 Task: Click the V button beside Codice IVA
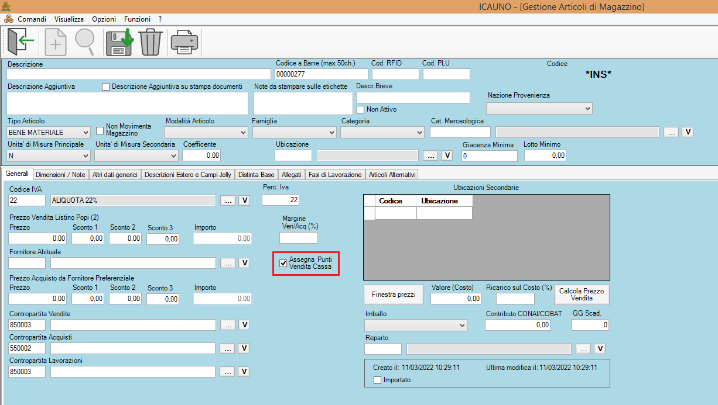[244, 200]
